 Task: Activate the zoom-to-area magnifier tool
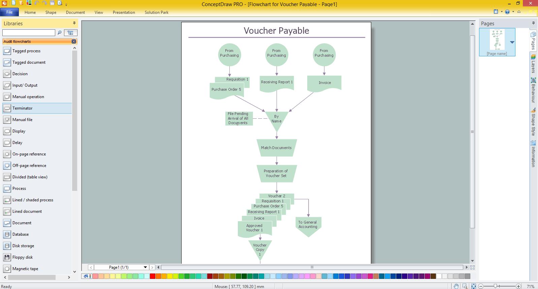[465, 286]
